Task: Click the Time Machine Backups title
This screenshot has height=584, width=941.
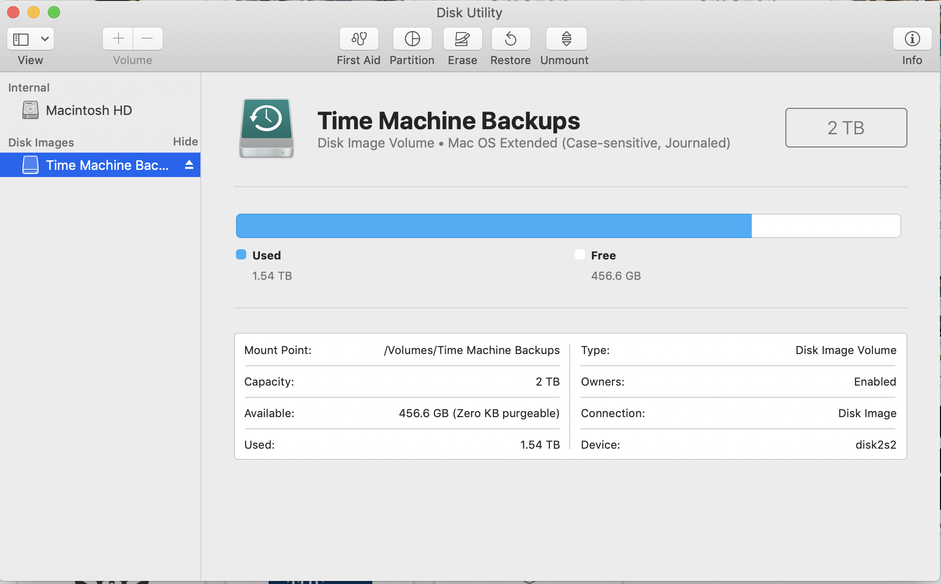Action: [x=449, y=121]
